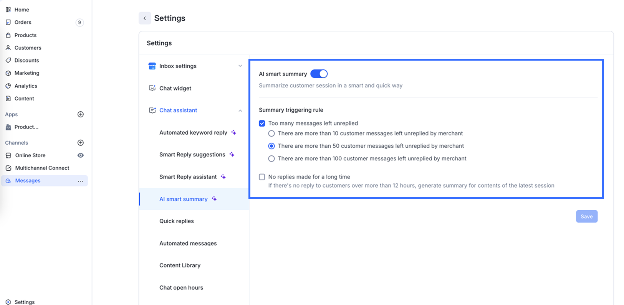Click the back arrow beside Settings title
This screenshot has width=624, height=305.
coord(145,18)
